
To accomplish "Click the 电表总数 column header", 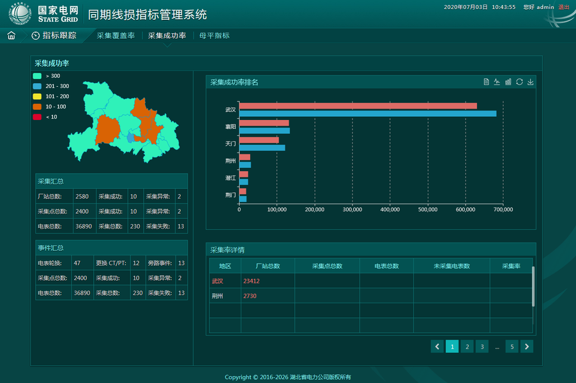I will (x=386, y=266).
